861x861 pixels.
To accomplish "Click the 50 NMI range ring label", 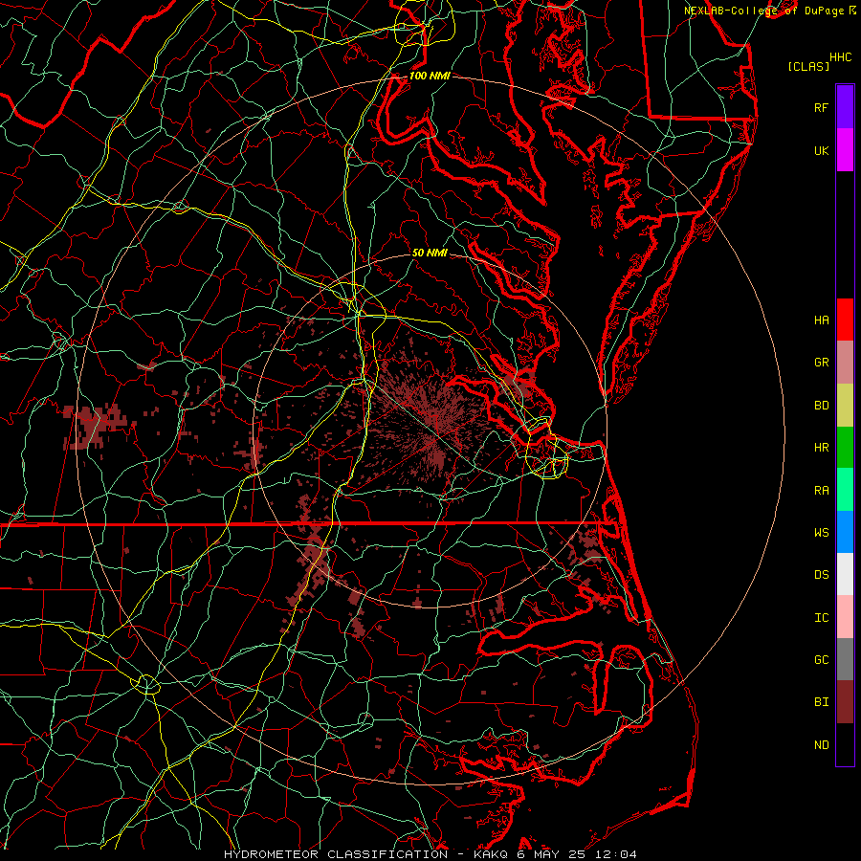I will (x=430, y=253).
